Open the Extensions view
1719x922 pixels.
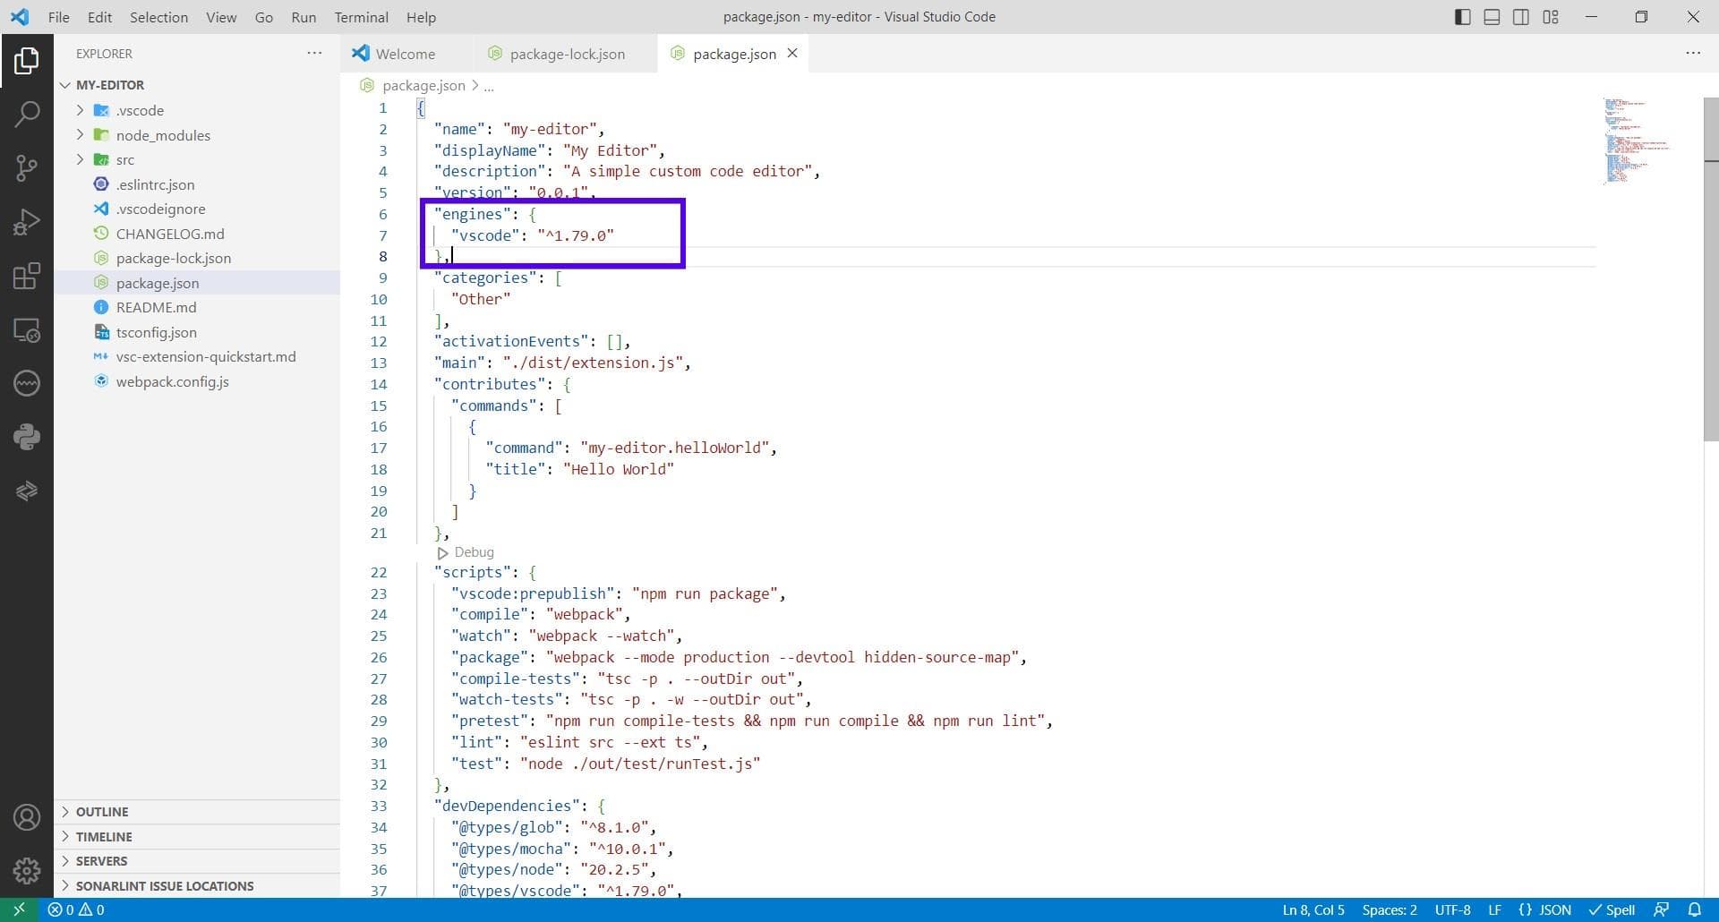(27, 276)
